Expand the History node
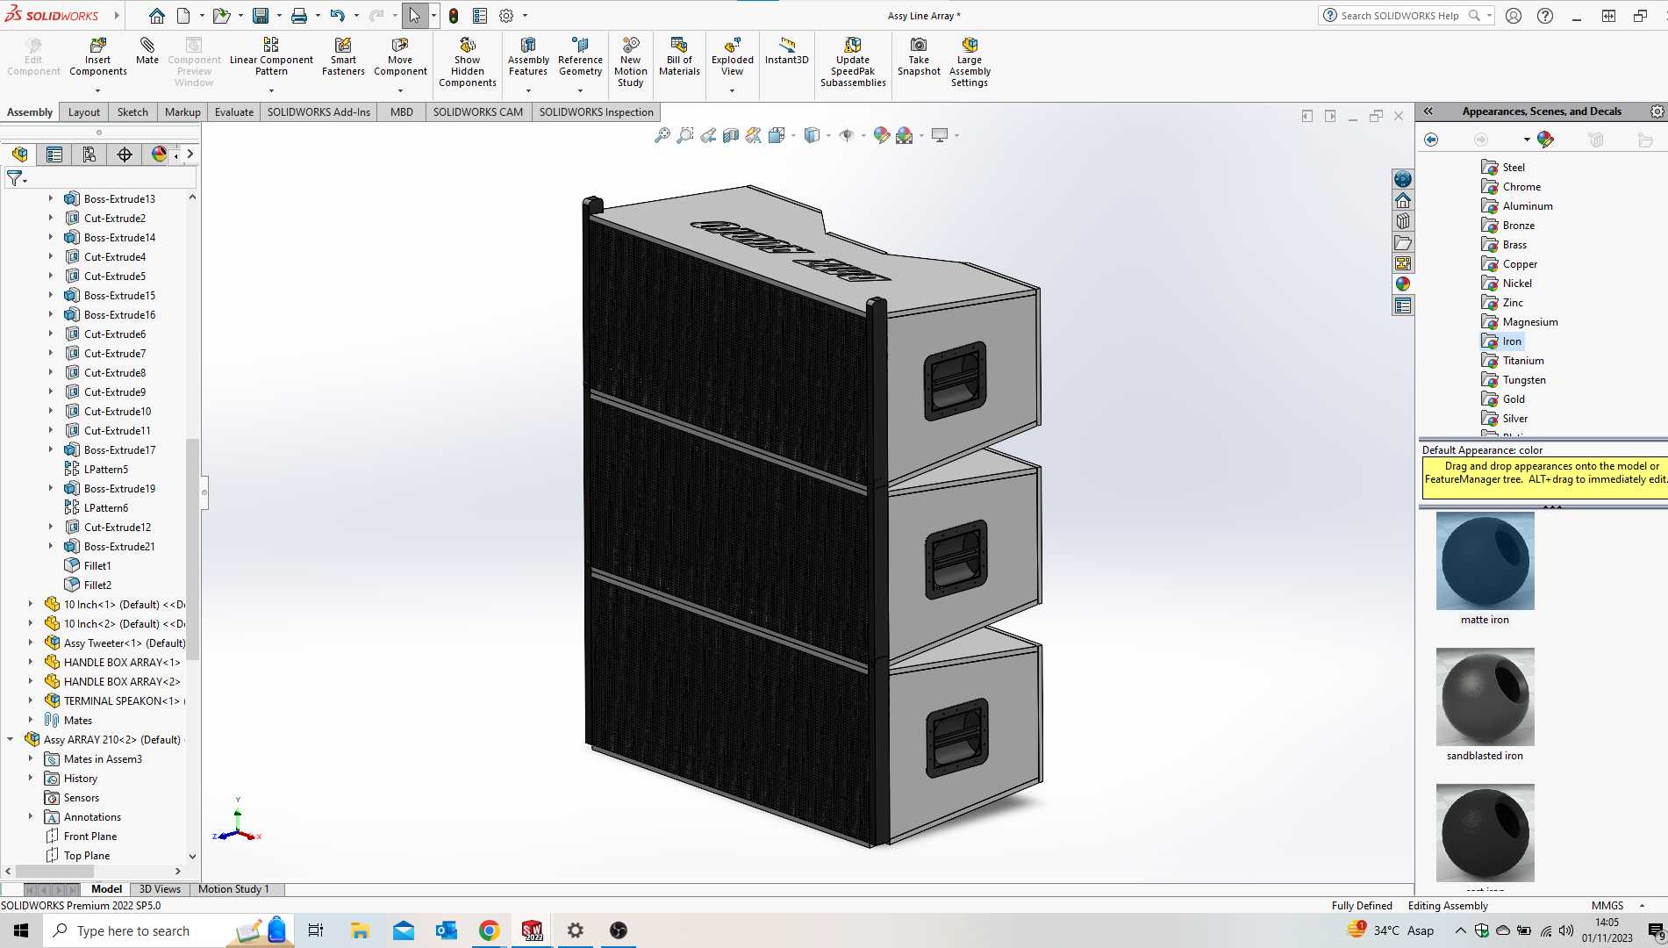Screen dimensions: 1668x948 (x=31, y=779)
